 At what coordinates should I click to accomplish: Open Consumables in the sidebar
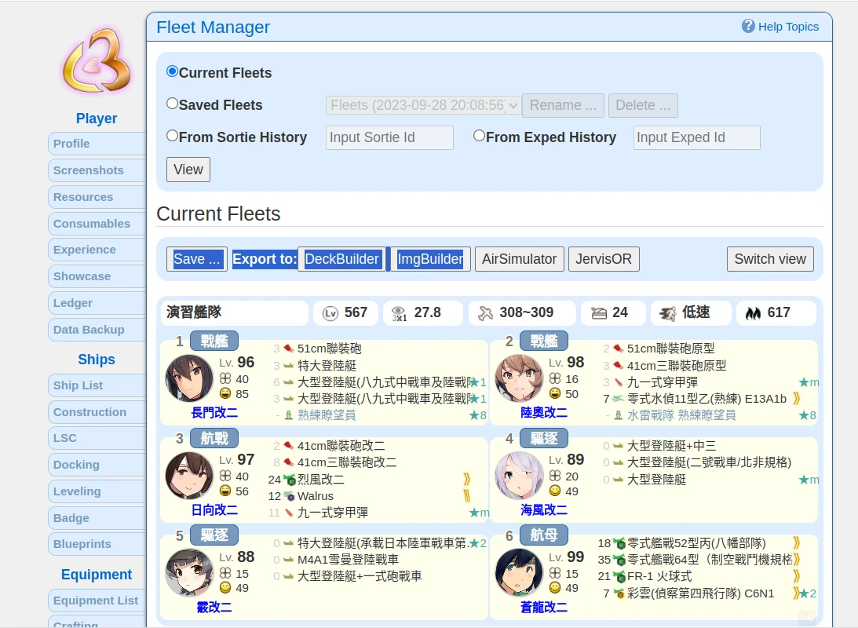pos(97,223)
